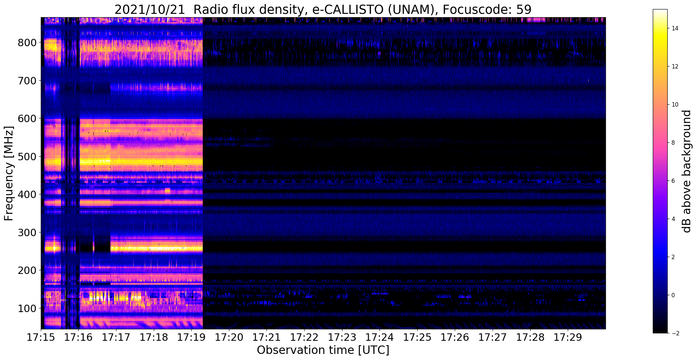Click the 17:29 time tick label

click(x=568, y=337)
